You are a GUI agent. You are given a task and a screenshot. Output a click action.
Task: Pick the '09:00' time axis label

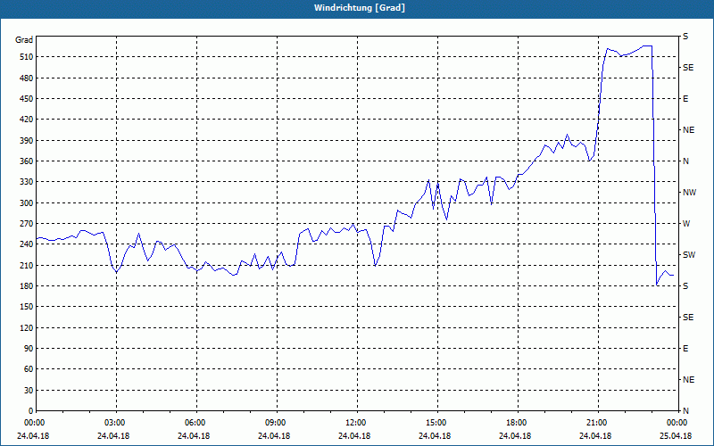[x=277, y=423]
